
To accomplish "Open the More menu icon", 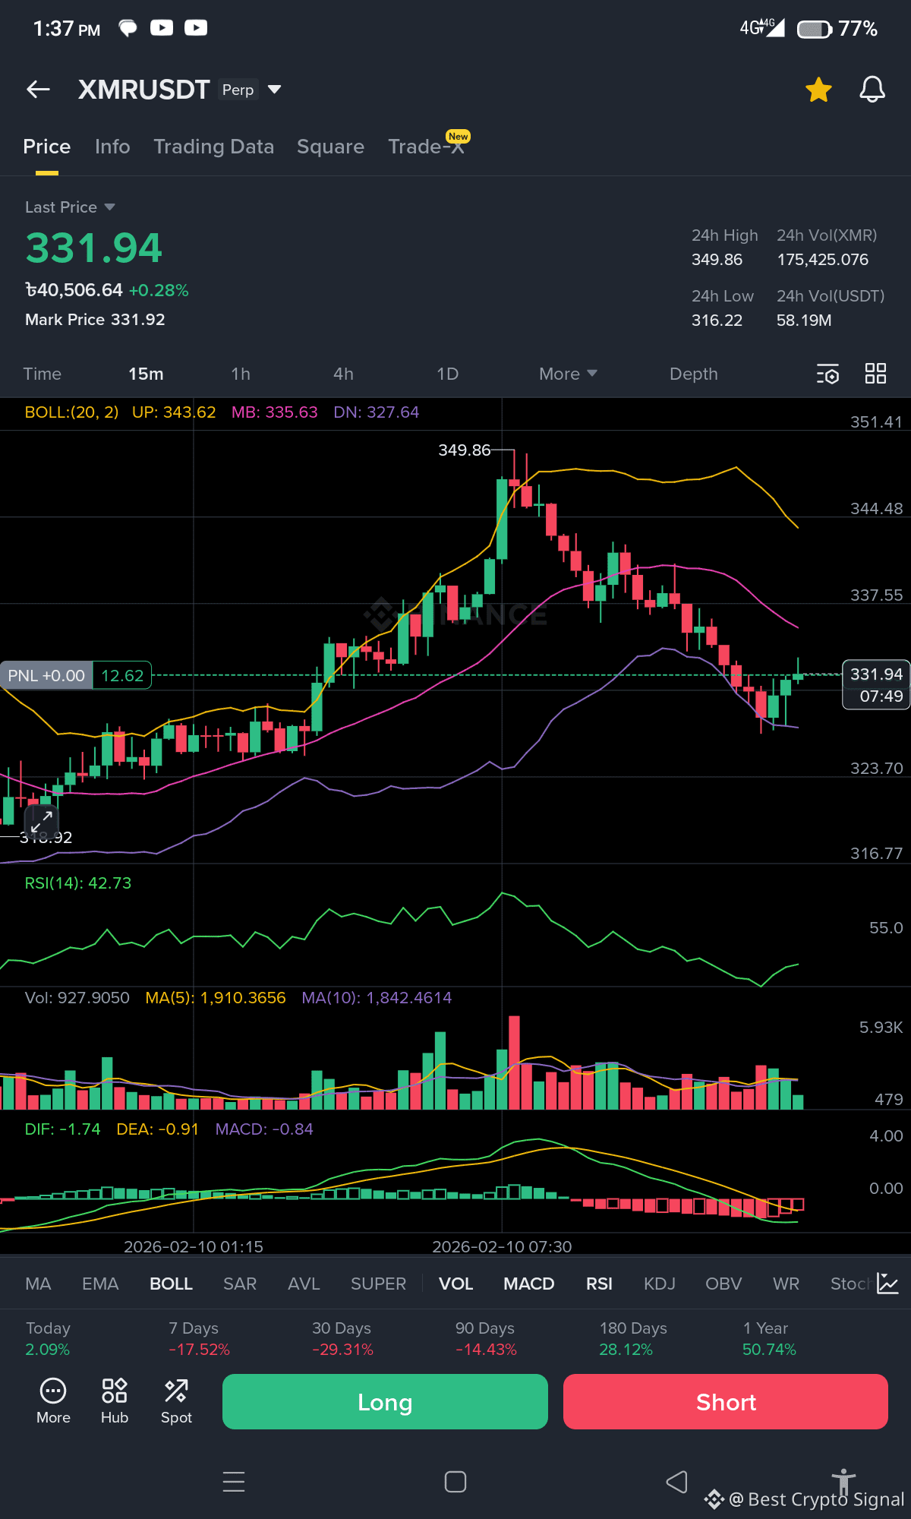I will [x=53, y=1402].
